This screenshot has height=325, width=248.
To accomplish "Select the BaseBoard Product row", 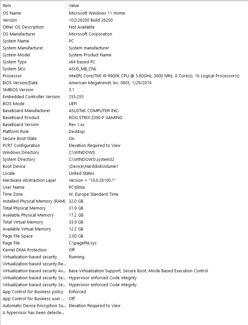I will pyautogui.click(x=21, y=118).
